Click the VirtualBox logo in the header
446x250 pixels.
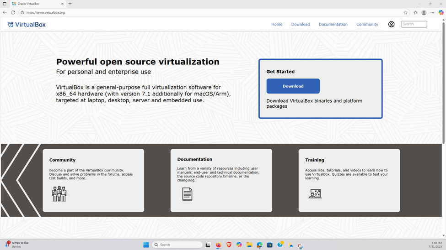pos(27,25)
